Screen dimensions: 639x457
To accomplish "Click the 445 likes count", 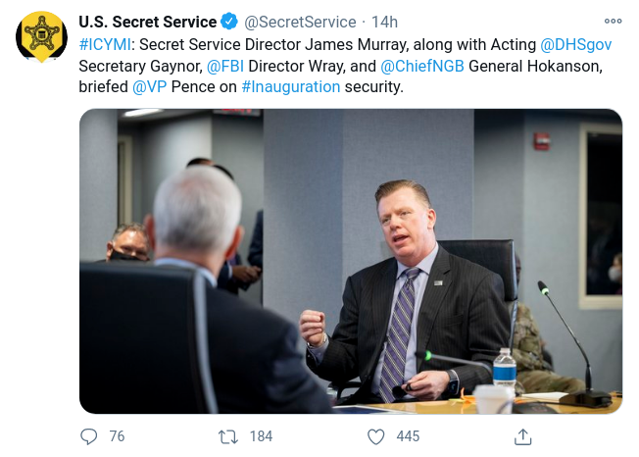I will 408,436.
